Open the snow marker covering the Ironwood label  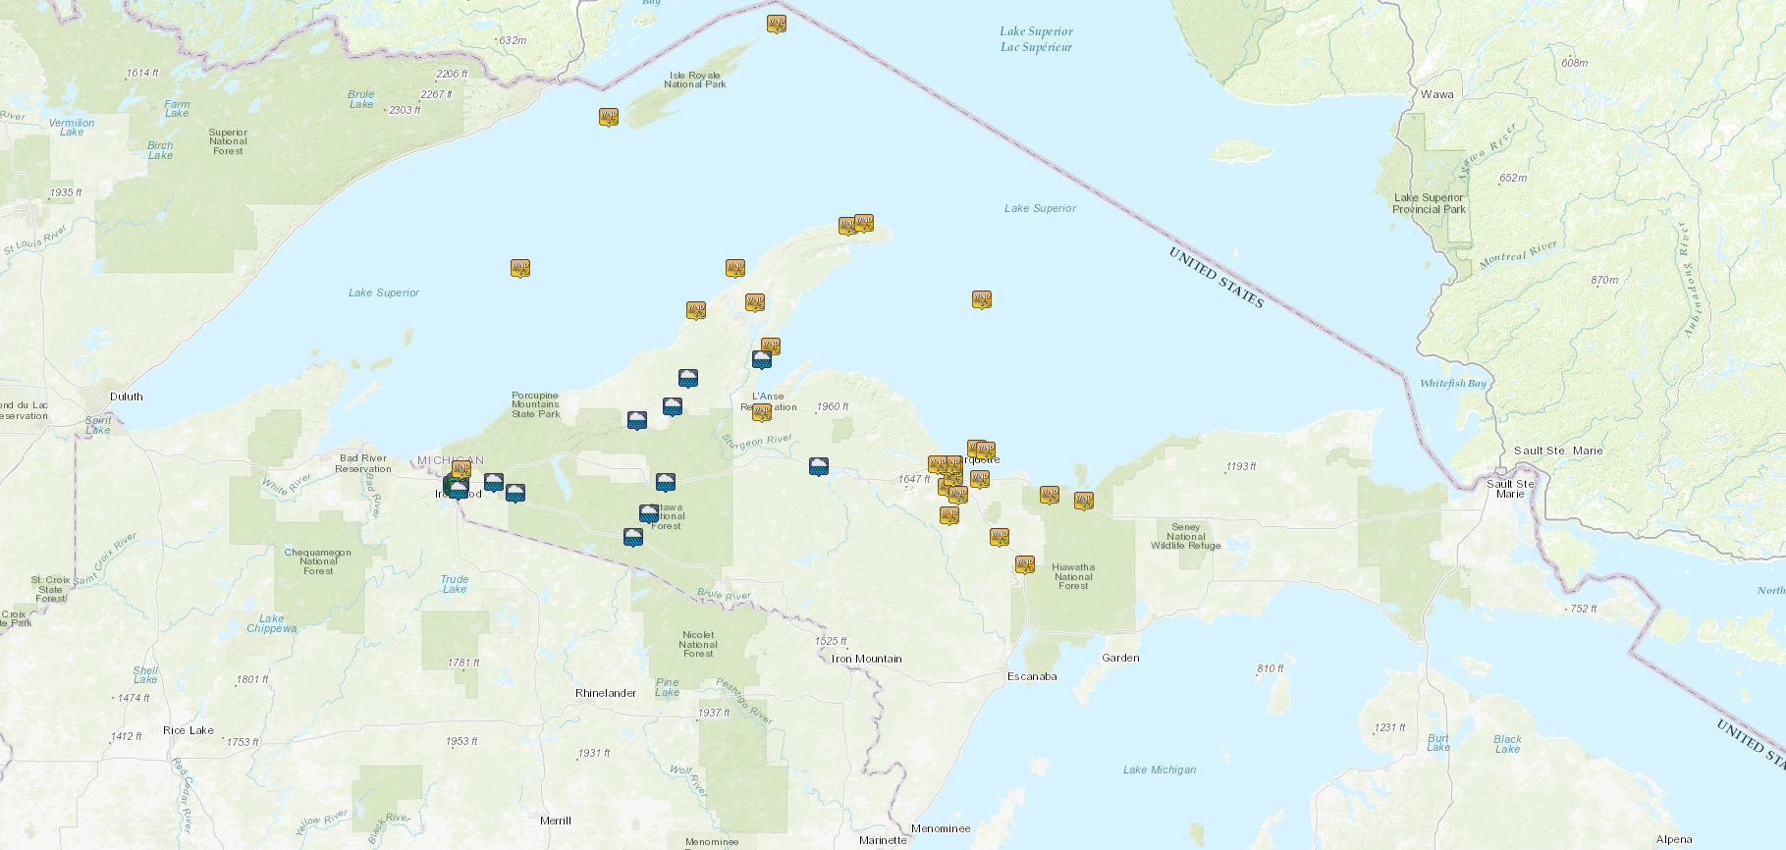(x=459, y=489)
